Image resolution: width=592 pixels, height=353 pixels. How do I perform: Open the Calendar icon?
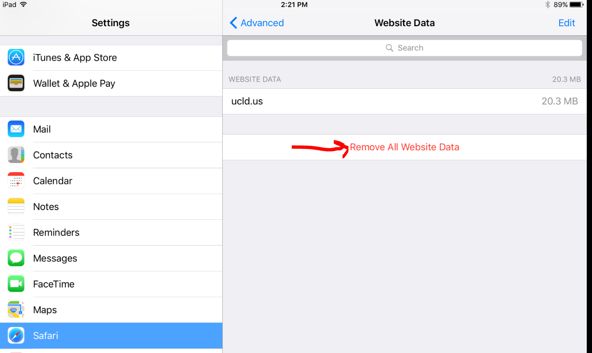[x=16, y=181]
